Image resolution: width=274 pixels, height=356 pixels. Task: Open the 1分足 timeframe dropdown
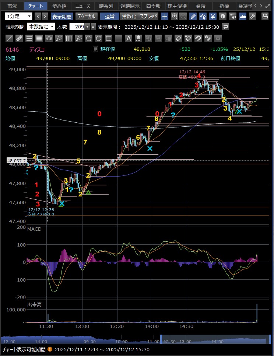(x=18, y=16)
